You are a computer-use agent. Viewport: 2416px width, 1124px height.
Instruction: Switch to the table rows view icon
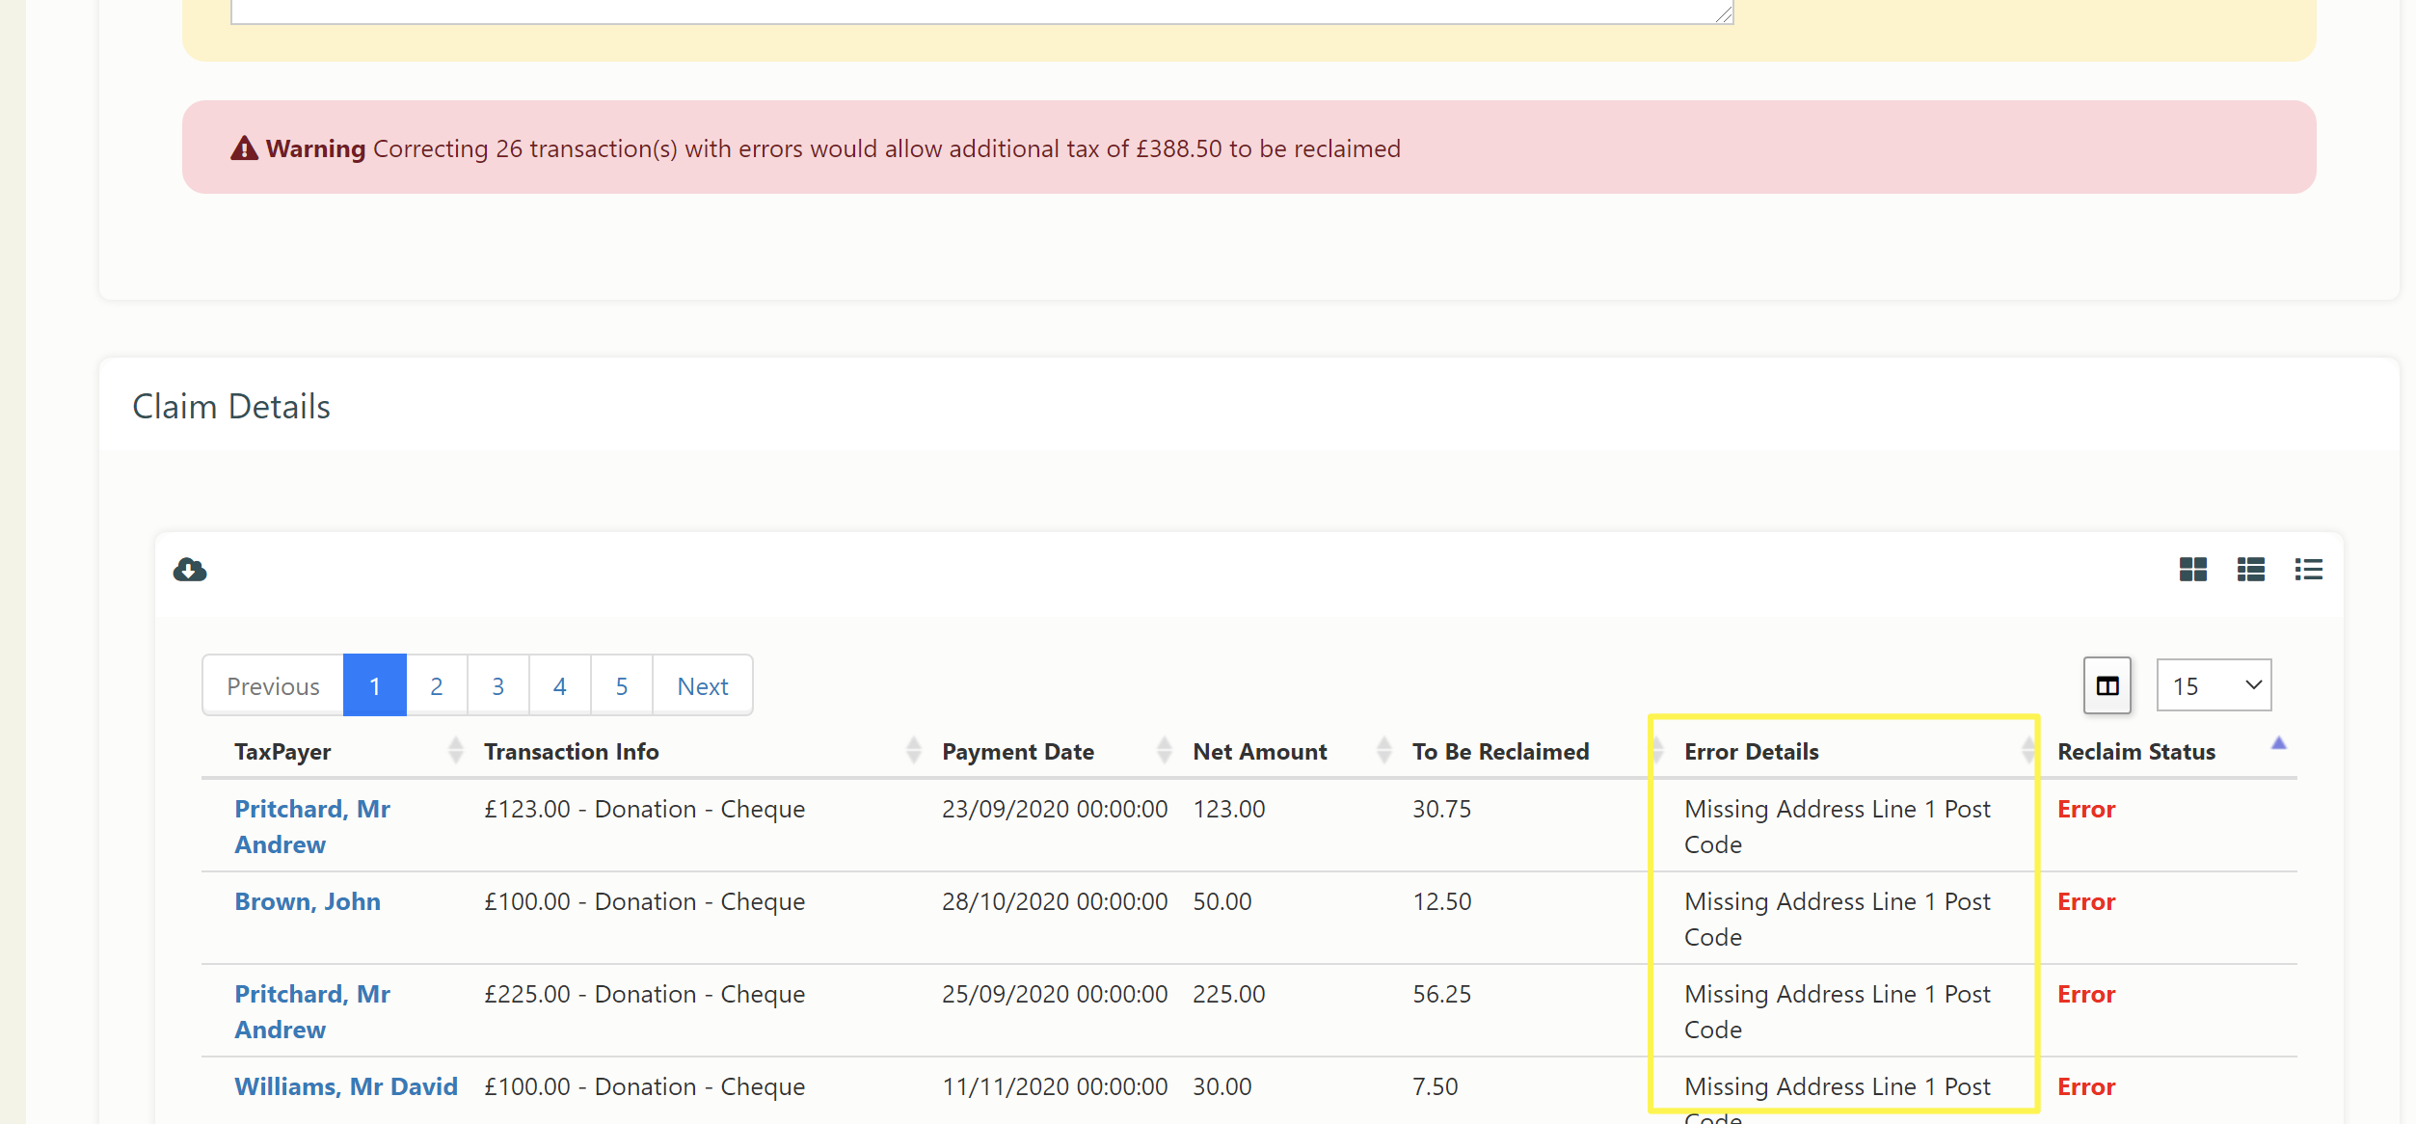pos(2250,570)
